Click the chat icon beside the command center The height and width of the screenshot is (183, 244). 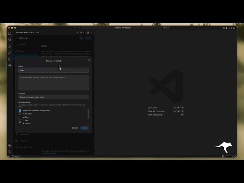pyautogui.click(x=165, y=28)
